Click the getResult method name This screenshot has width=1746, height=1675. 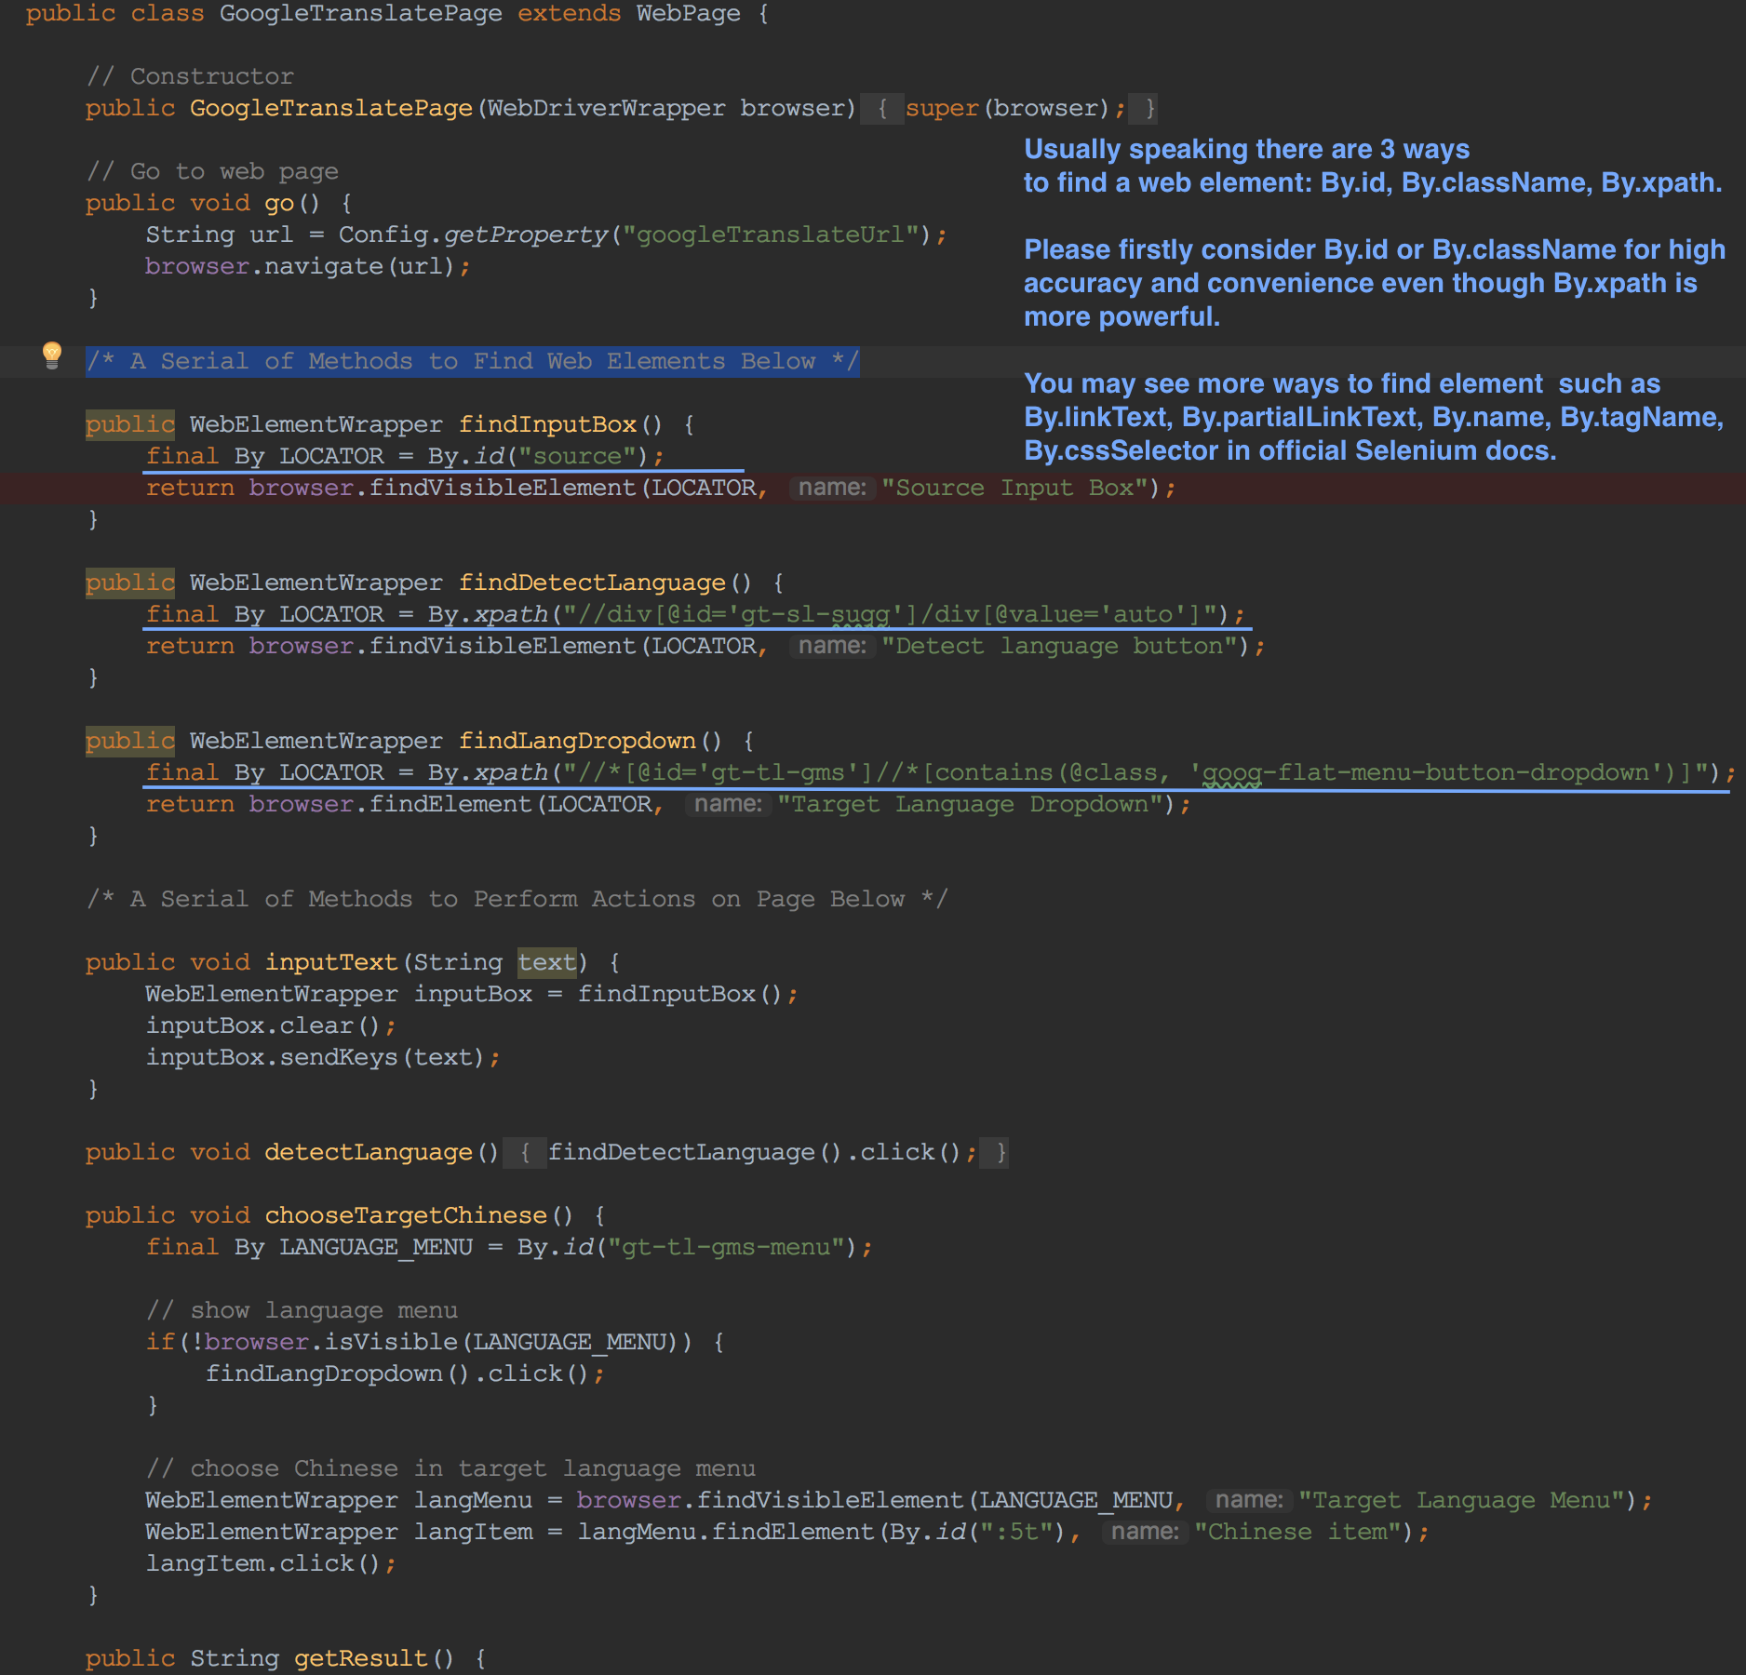pos(361,1658)
